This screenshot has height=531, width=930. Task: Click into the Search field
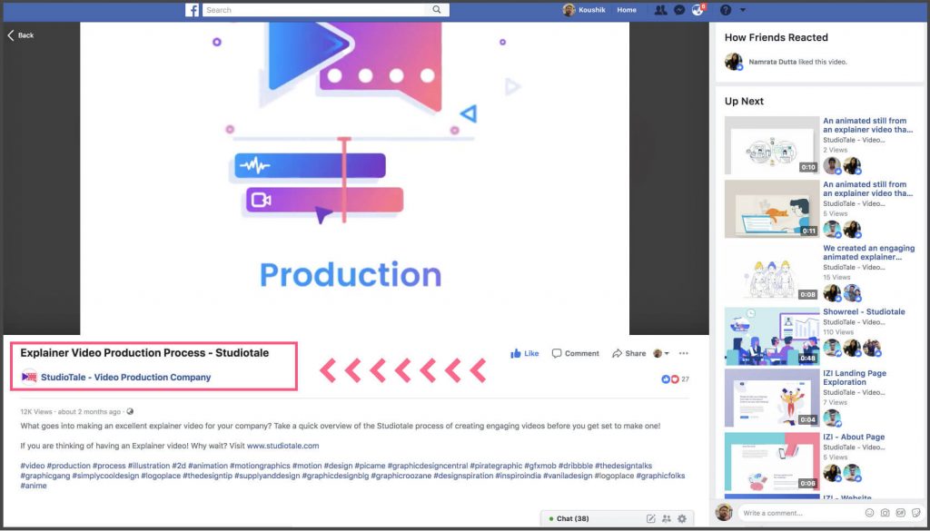coord(314,10)
